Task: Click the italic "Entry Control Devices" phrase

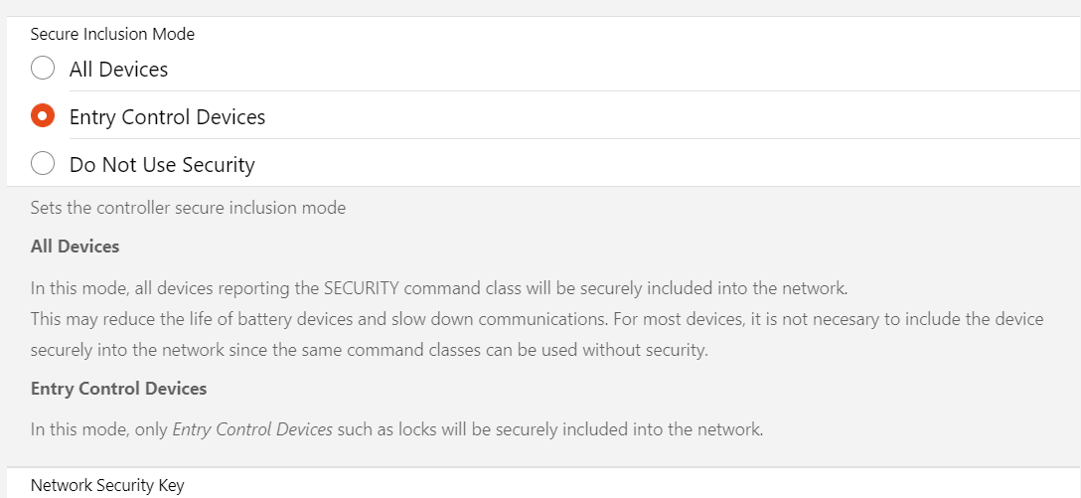Action: tap(252, 430)
